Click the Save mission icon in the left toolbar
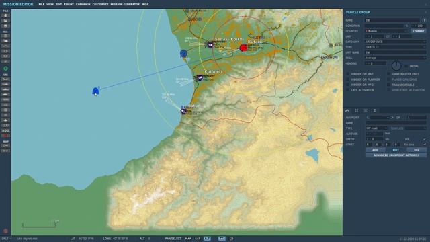Screen dimensions: 430x242 tap(5, 26)
